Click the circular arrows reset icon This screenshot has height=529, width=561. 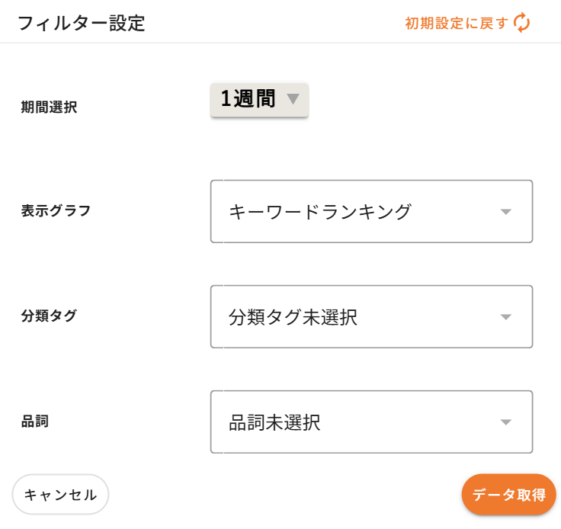[x=522, y=23]
